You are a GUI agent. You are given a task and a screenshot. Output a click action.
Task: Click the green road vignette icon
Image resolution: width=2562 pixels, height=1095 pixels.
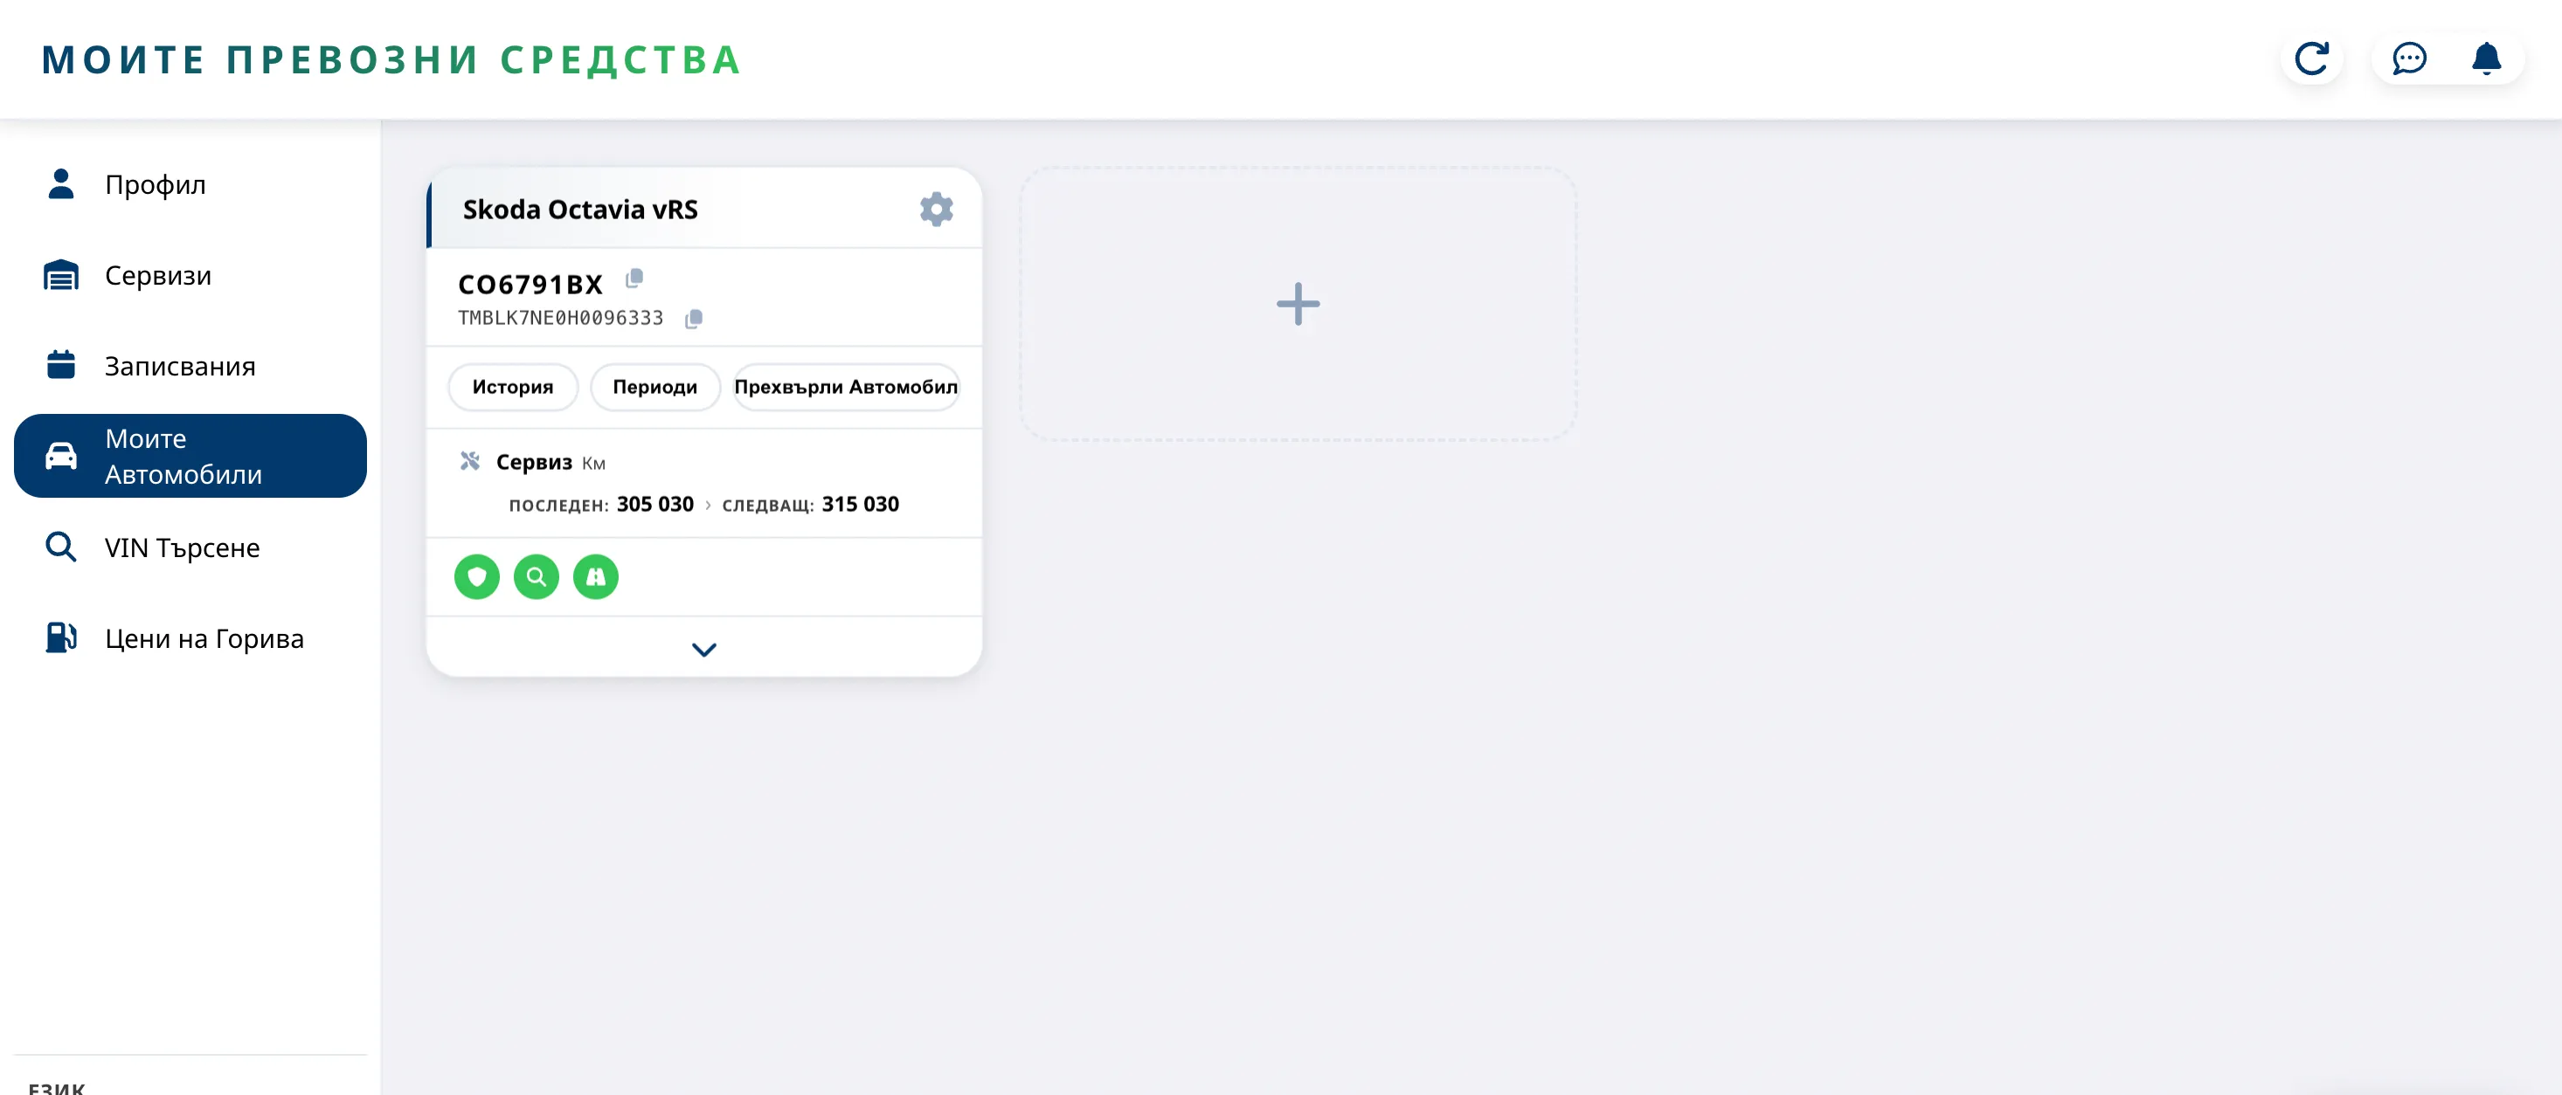(x=596, y=576)
